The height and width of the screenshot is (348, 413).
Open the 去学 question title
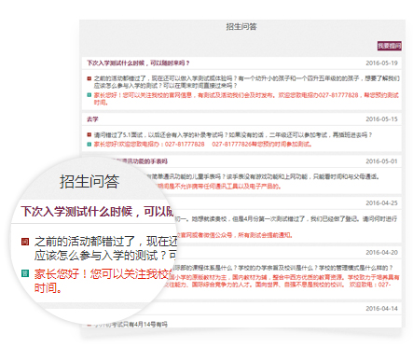pos(92,119)
